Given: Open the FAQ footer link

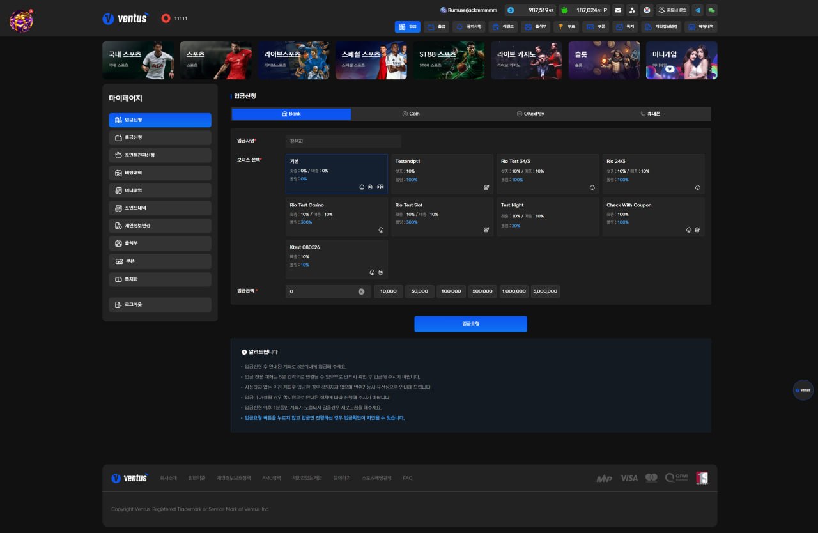Looking at the screenshot, I should point(408,478).
